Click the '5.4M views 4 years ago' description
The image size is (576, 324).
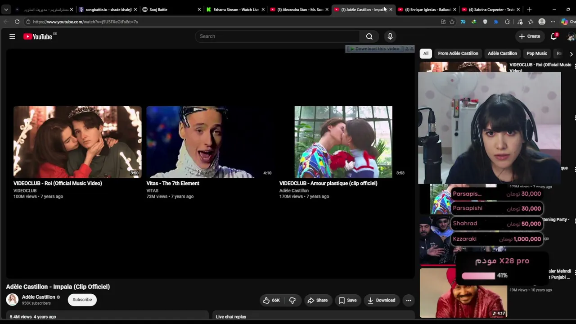tap(33, 317)
